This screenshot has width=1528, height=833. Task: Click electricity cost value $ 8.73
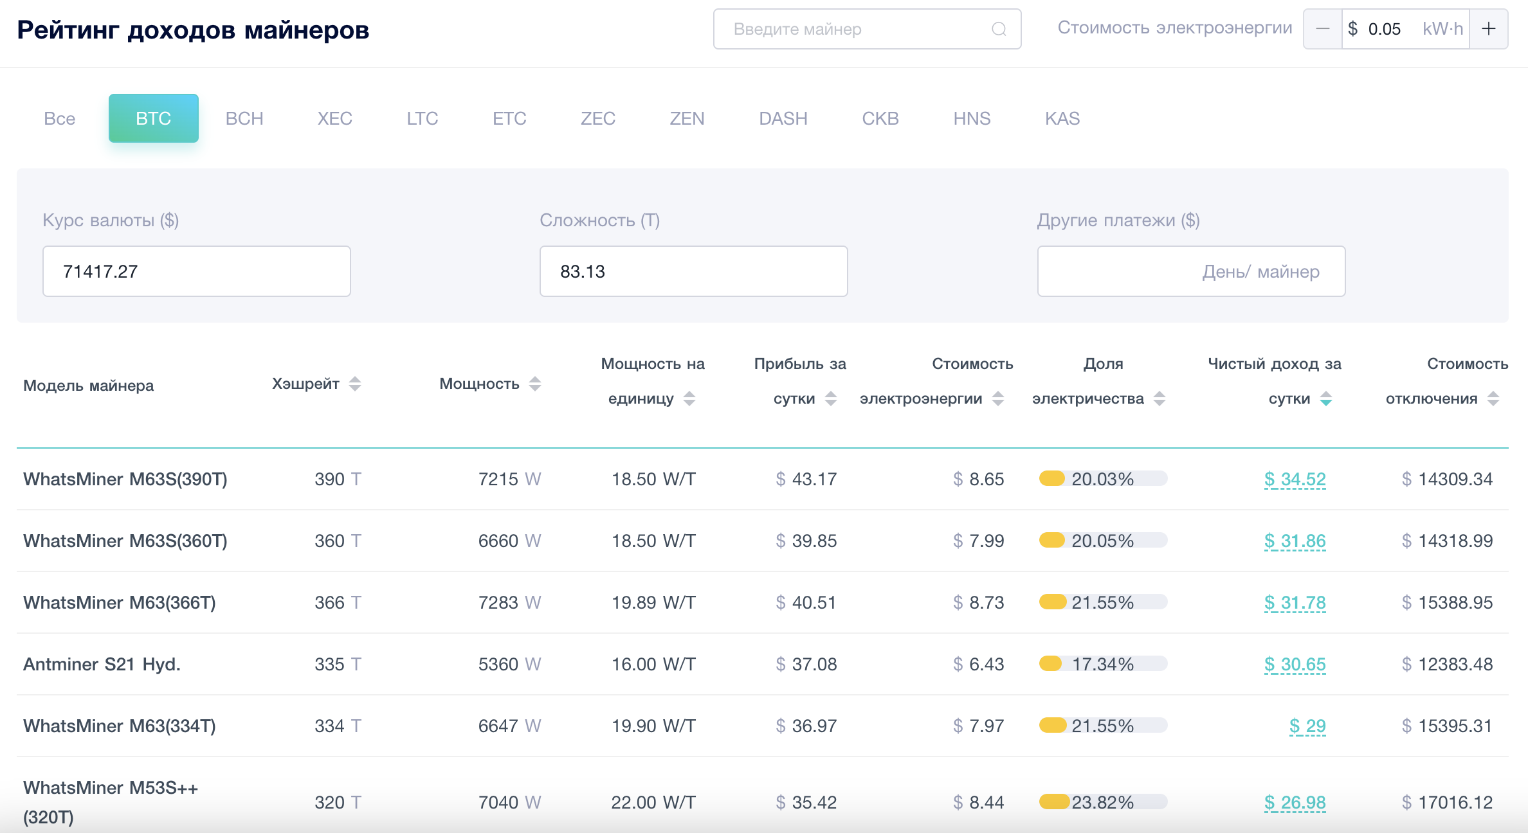point(979,603)
